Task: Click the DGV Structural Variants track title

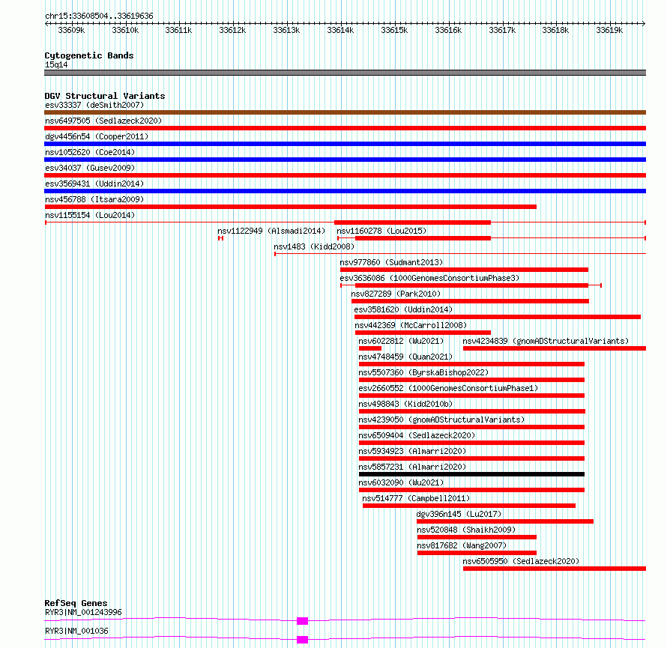Action: point(105,96)
